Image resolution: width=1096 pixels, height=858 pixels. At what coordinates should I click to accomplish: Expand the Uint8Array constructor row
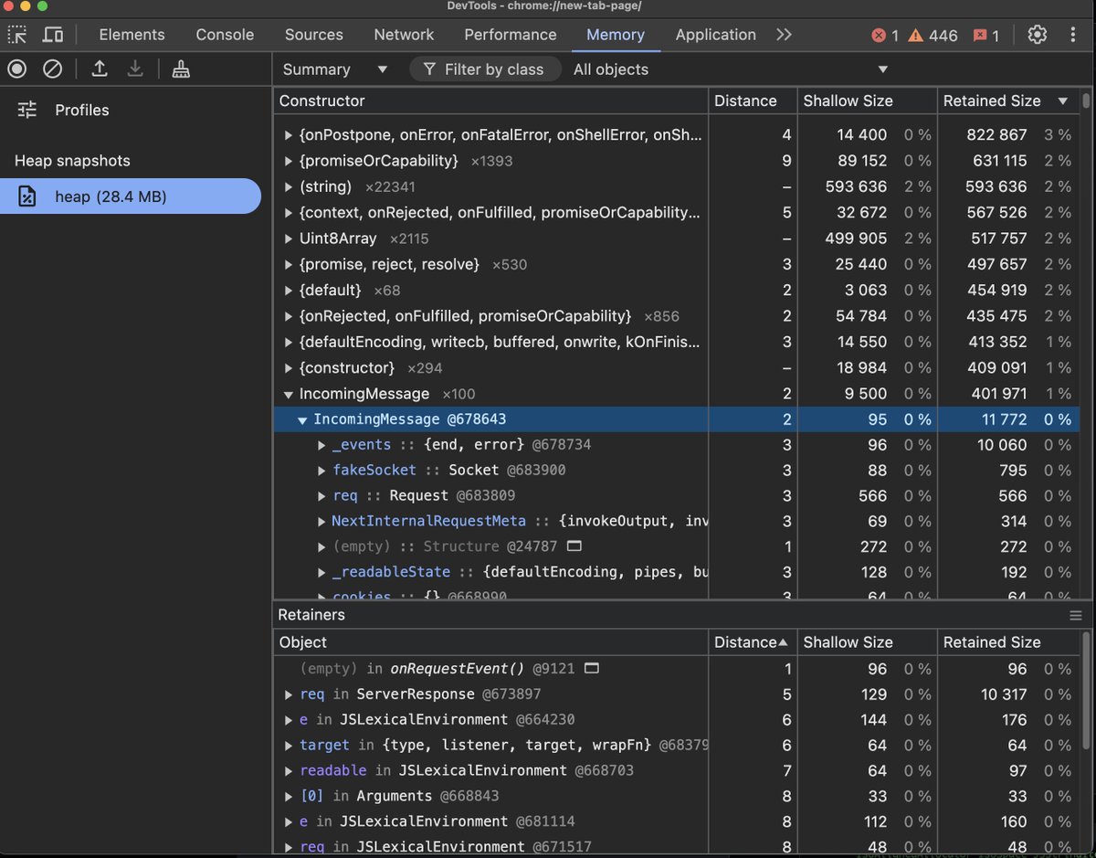click(289, 238)
